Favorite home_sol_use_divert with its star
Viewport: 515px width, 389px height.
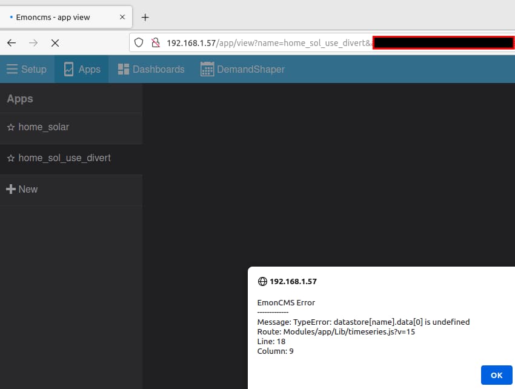(11, 158)
